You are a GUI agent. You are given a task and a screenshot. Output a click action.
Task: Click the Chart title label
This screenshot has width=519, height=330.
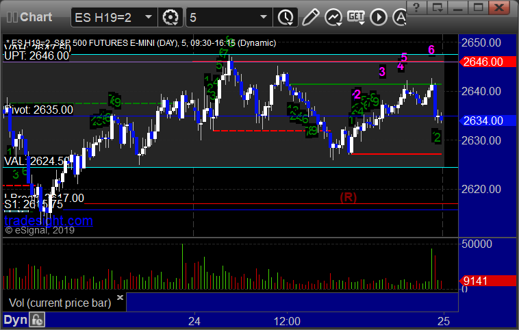click(x=36, y=17)
